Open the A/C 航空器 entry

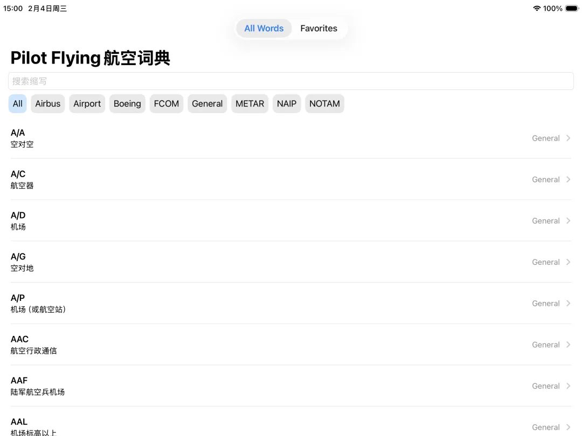click(291, 179)
